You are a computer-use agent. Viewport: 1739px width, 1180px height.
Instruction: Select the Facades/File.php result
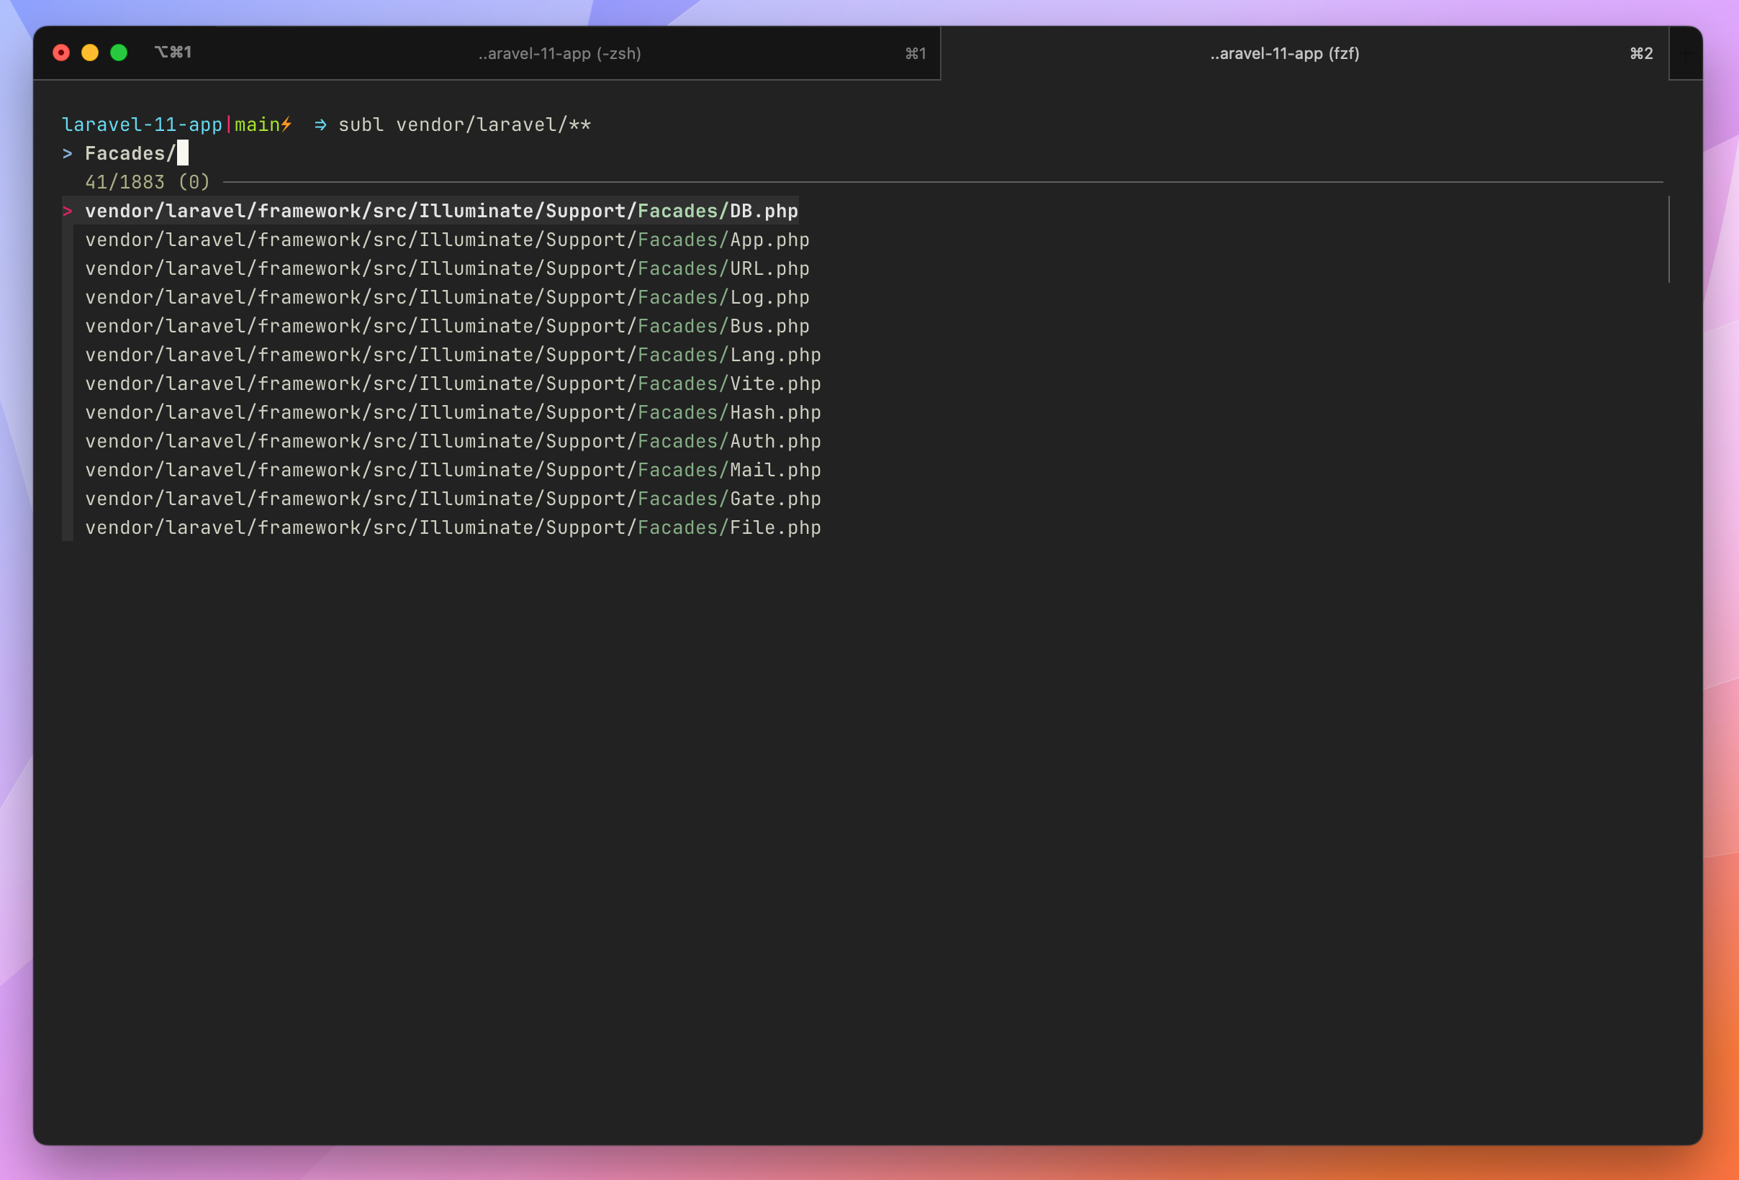pos(453,528)
